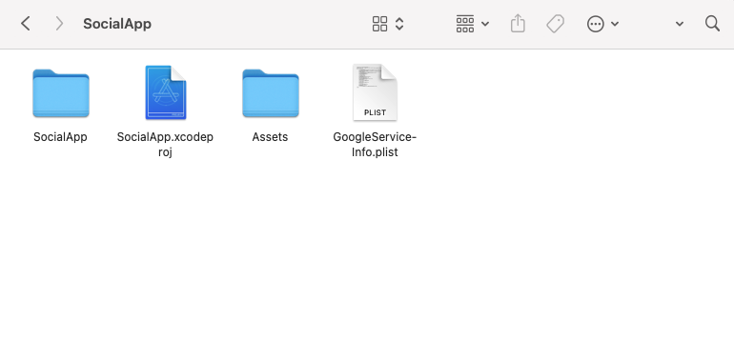Go forward using the right chevron
This screenshot has height=360, width=734.
click(59, 24)
